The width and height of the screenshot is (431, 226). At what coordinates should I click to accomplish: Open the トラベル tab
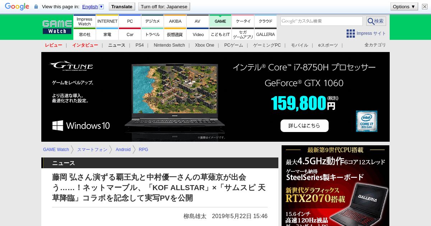pyautogui.click(x=153, y=34)
